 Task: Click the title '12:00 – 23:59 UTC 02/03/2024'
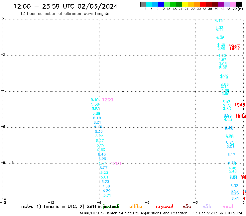pyautogui.click(x=65, y=6)
